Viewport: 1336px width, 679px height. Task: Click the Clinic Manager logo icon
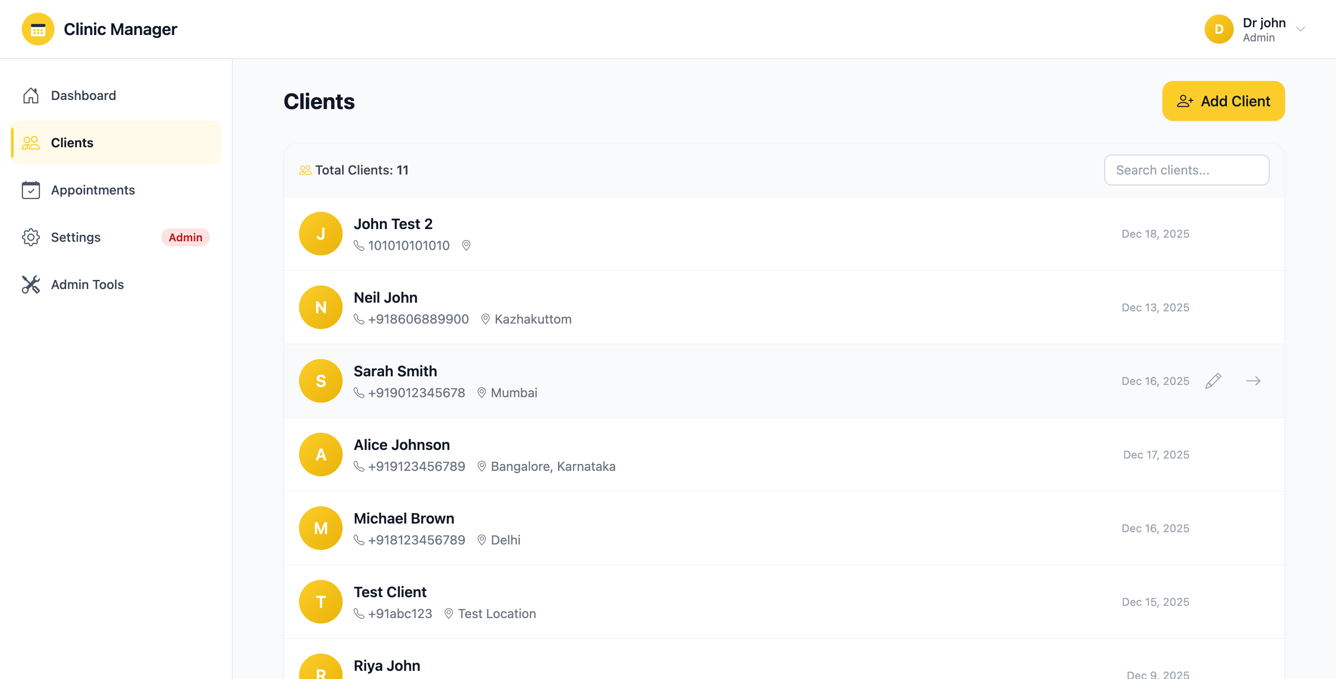(38, 29)
